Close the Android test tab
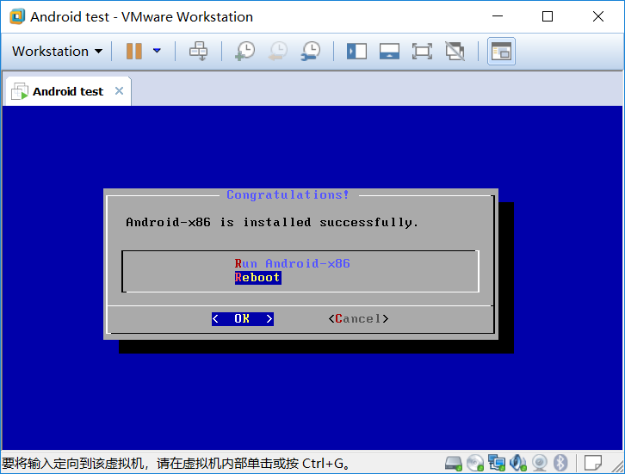 pyautogui.click(x=119, y=91)
